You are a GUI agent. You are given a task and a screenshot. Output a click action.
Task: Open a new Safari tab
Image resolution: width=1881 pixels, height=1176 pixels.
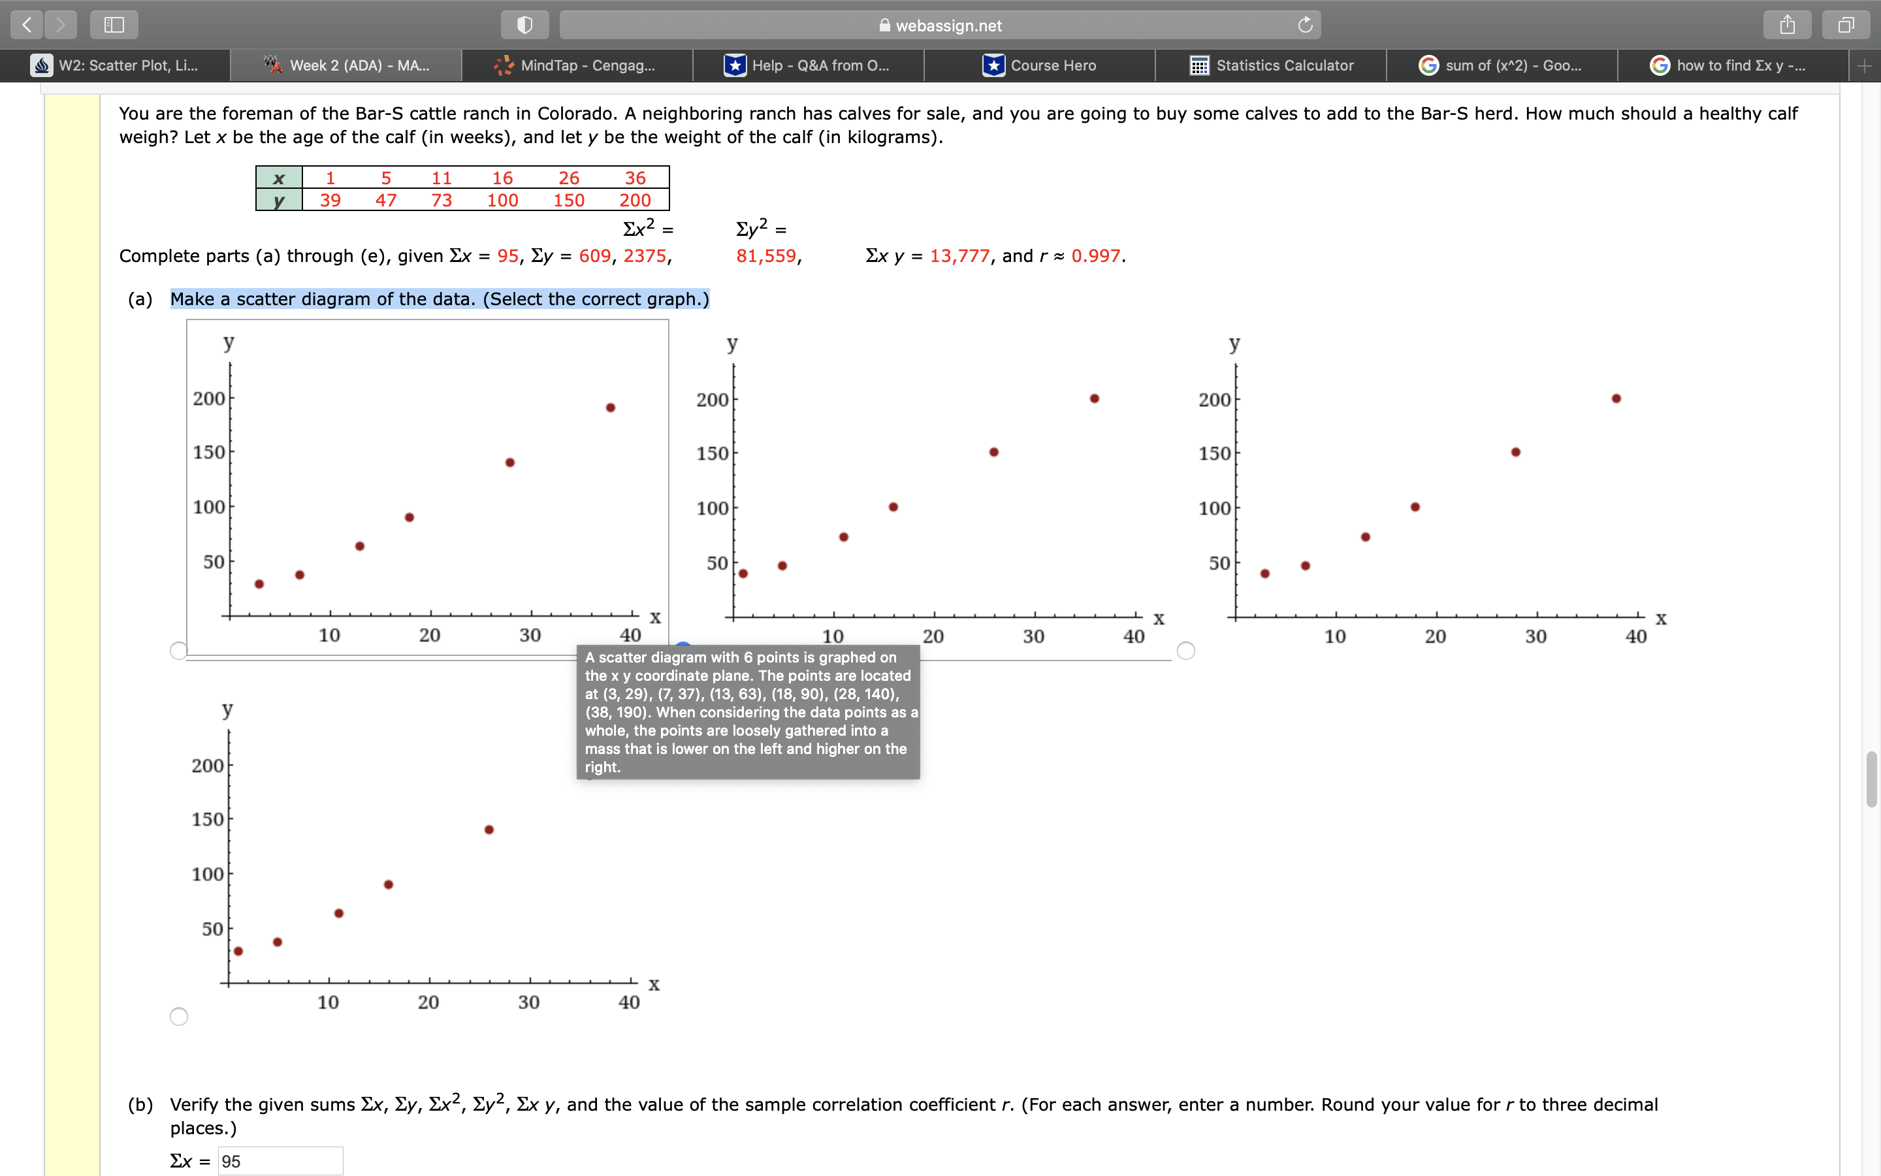point(1865,65)
